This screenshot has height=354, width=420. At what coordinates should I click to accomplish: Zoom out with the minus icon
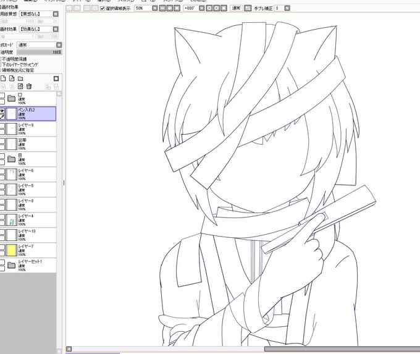pyautogui.click(x=162, y=8)
